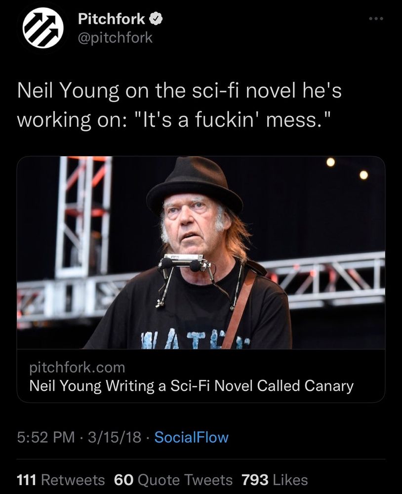
Task: Open the SocialFlow source link
Action: tap(191, 437)
